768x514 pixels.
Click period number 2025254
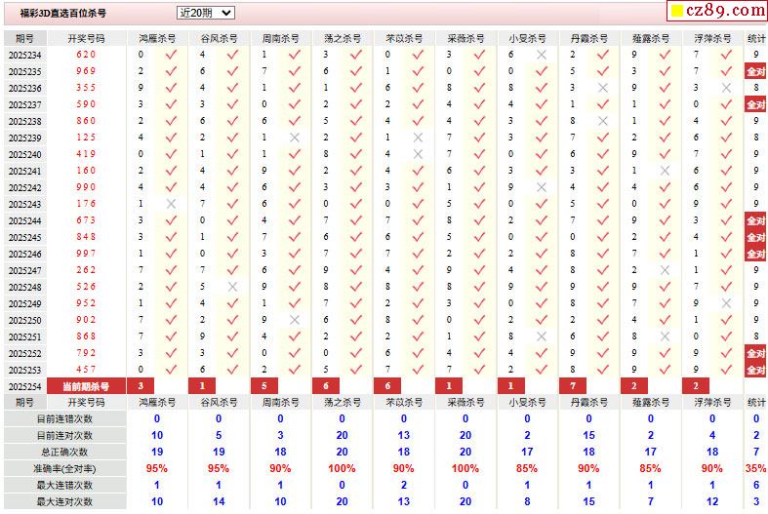(25, 387)
